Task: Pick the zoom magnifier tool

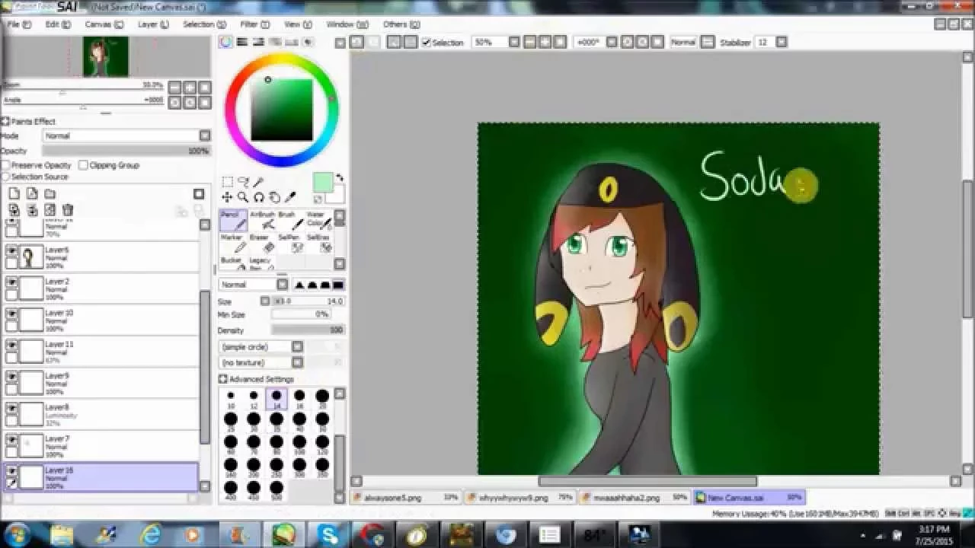Action: point(243,197)
